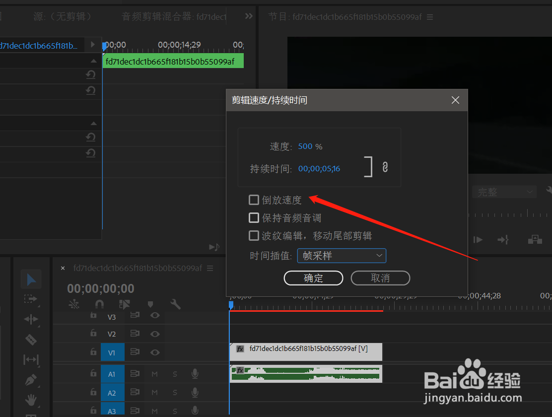Image resolution: width=552 pixels, height=417 pixels.
Task: Click fourth reset parameter icon in Effect Controls
Action: point(90,153)
